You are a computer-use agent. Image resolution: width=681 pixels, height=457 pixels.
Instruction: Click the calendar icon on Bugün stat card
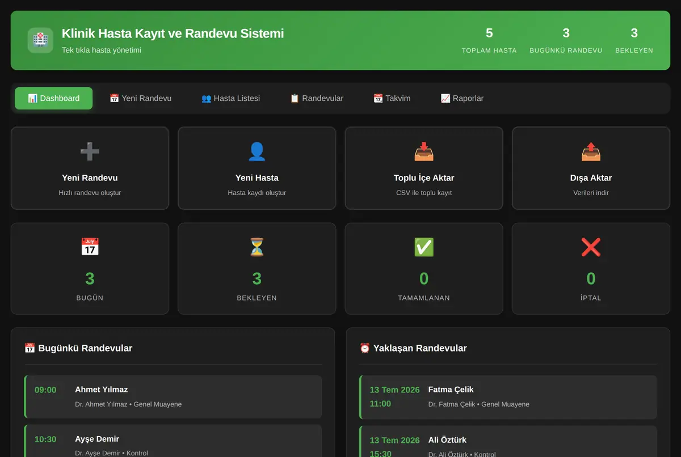click(x=90, y=247)
